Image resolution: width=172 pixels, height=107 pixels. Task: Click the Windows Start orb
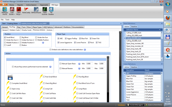(x=168, y=4)
